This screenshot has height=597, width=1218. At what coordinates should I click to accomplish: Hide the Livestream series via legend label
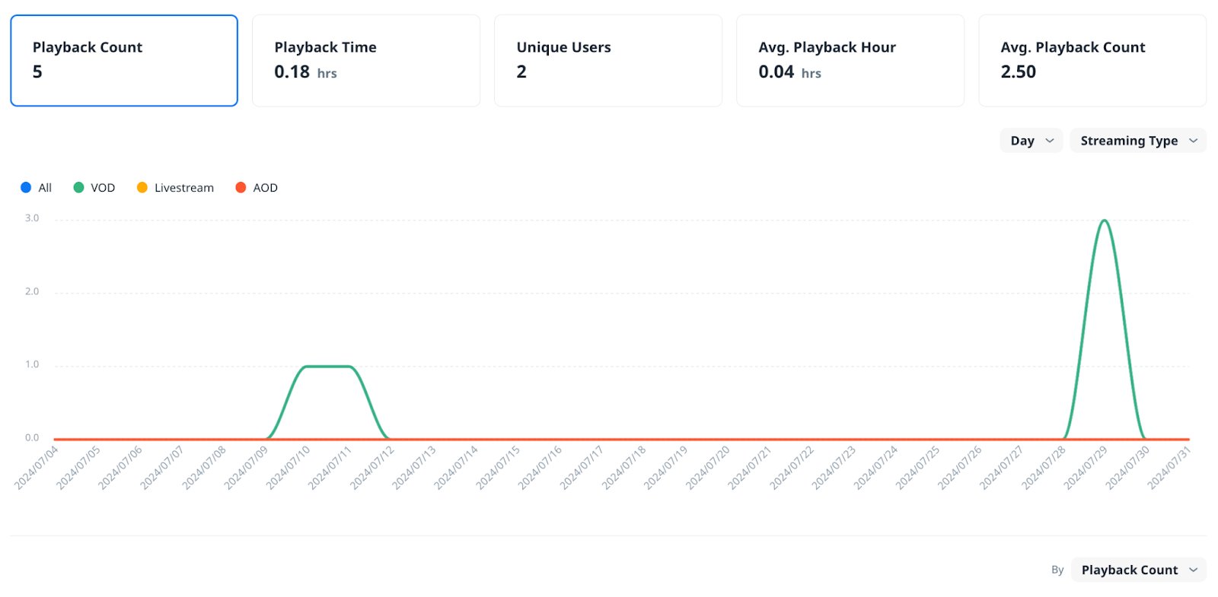[183, 188]
